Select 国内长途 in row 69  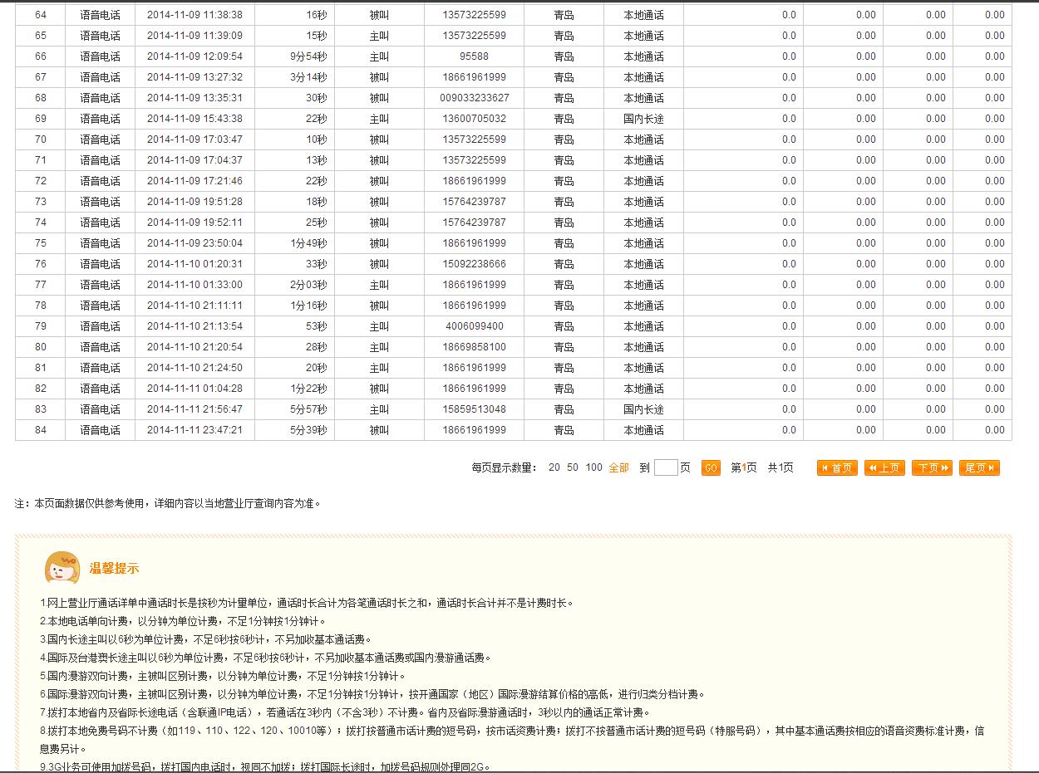coord(644,119)
